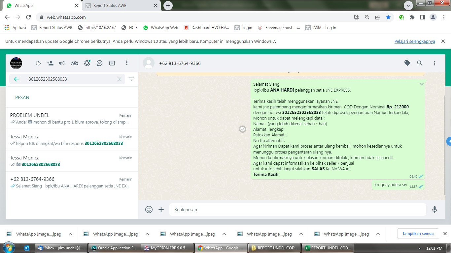Open a new browser tab

[x=168, y=6]
